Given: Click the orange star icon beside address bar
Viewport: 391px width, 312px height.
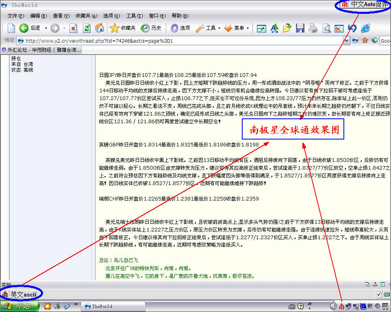Looking at the screenshot, I should click(x=365, y=40).
